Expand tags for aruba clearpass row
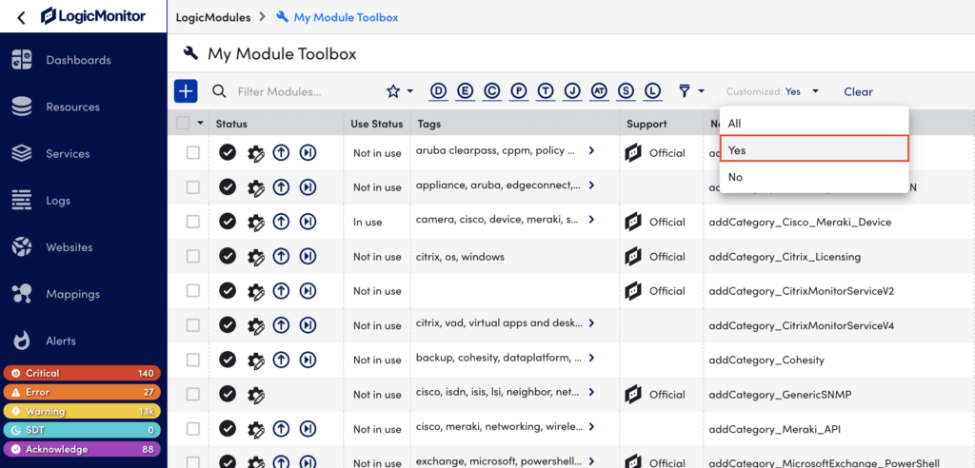 coord(591,150)
